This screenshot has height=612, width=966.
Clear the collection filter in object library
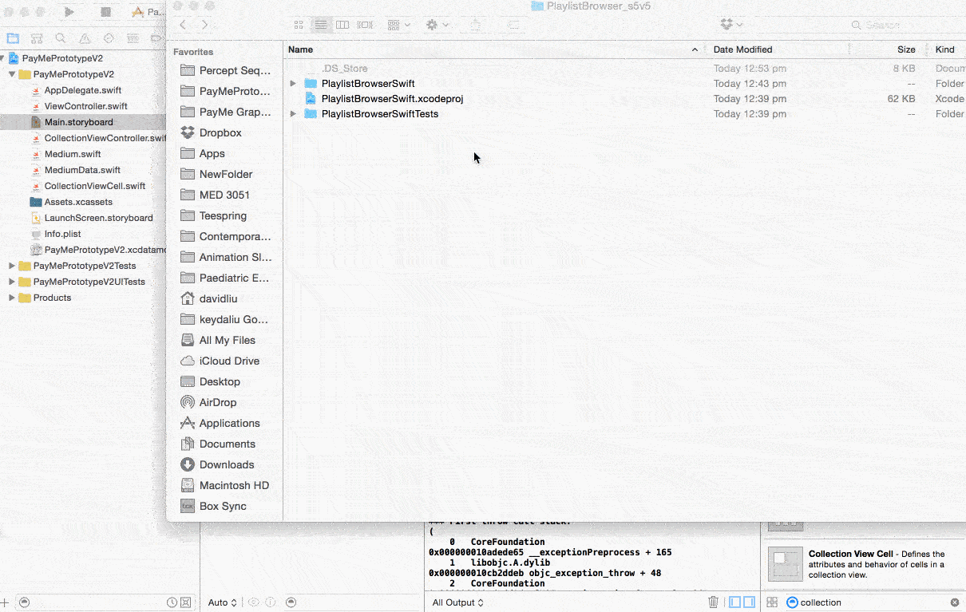pyautogui.click(x=954, y=602)
